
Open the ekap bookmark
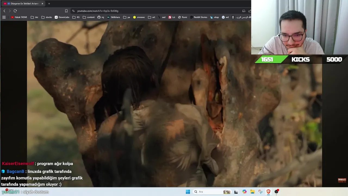click(215, 17)
